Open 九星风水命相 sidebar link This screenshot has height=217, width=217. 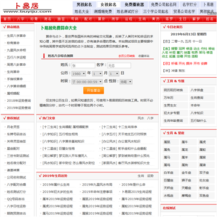click(x=16, y=50)
